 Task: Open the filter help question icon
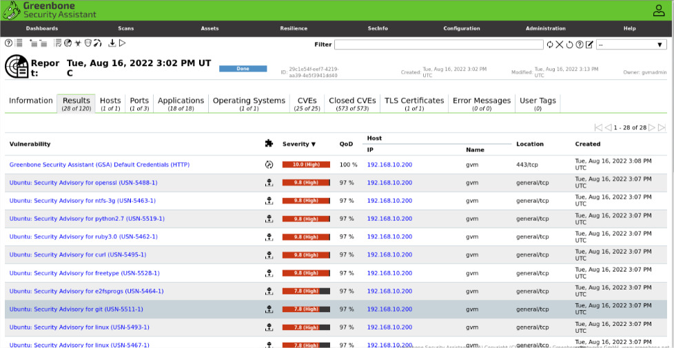(580, 45)
